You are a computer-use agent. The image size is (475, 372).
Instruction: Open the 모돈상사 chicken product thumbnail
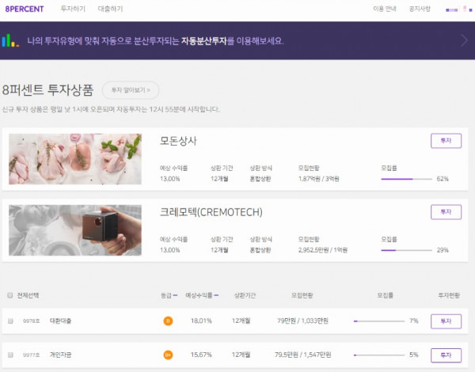(75, 159)
